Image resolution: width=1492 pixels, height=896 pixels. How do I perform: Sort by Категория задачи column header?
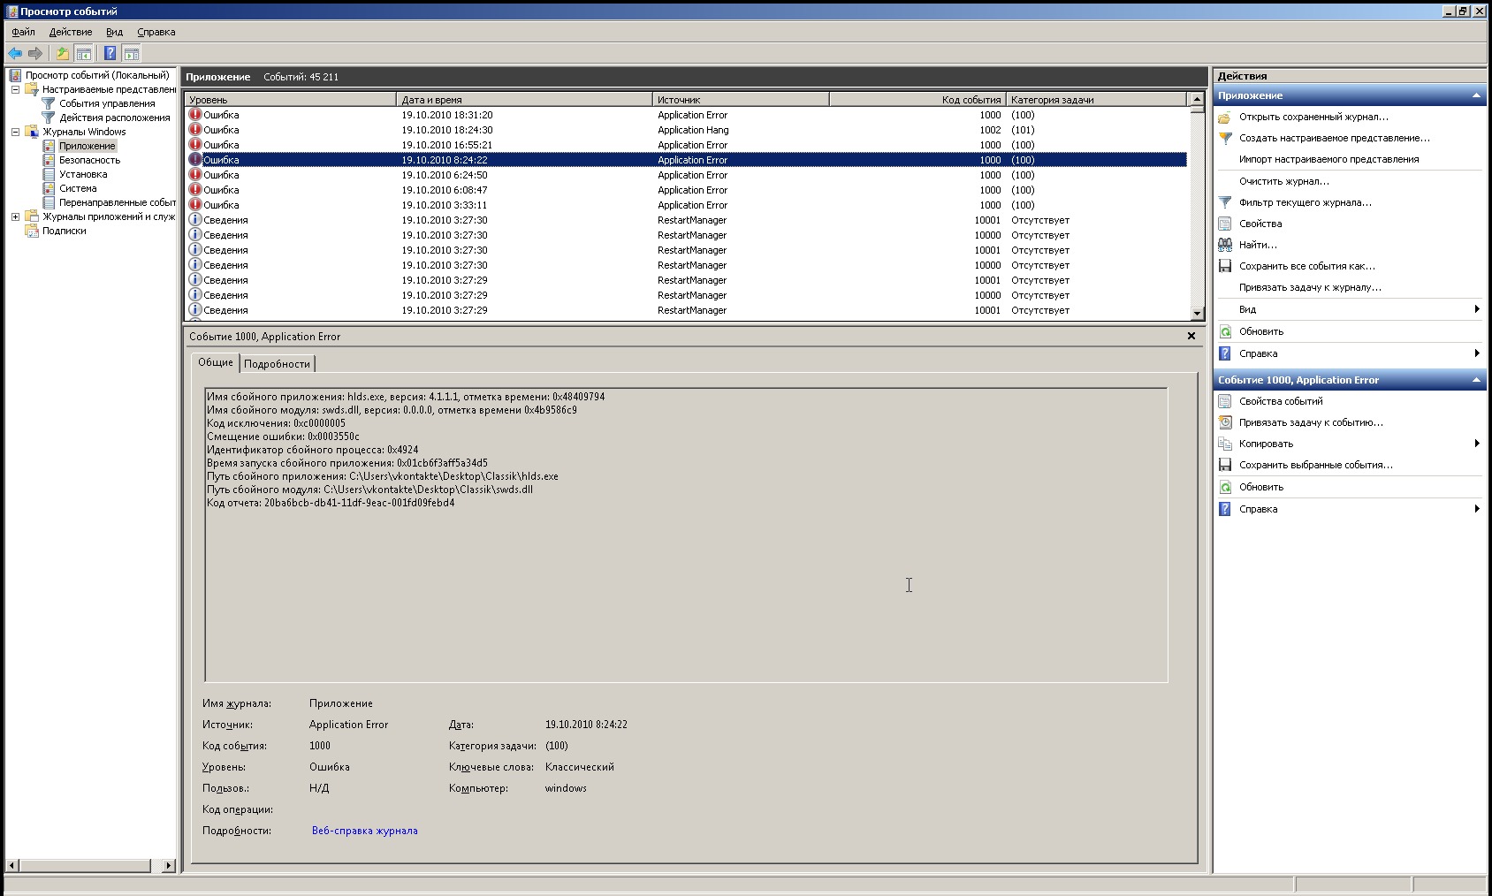(x=1097, y=100)
